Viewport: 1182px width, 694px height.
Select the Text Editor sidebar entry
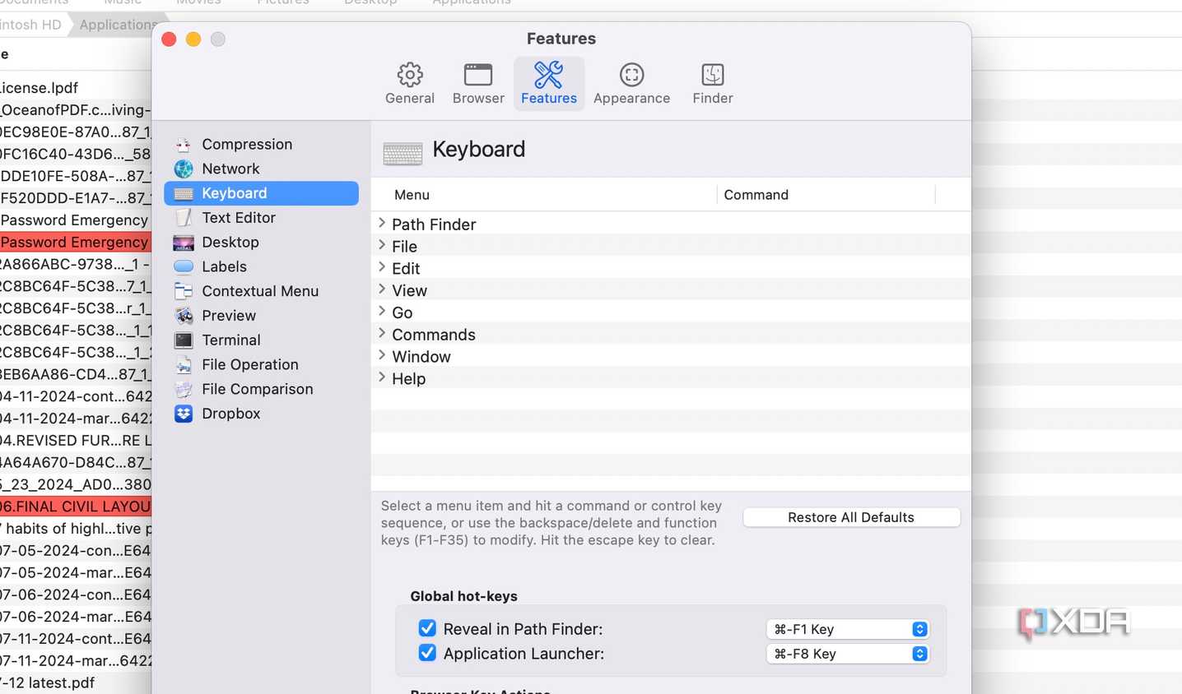(261, 218)
